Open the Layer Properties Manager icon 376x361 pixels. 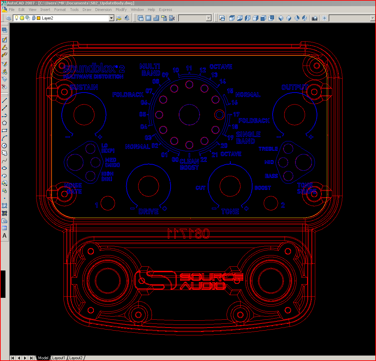(x=9, y=18)
